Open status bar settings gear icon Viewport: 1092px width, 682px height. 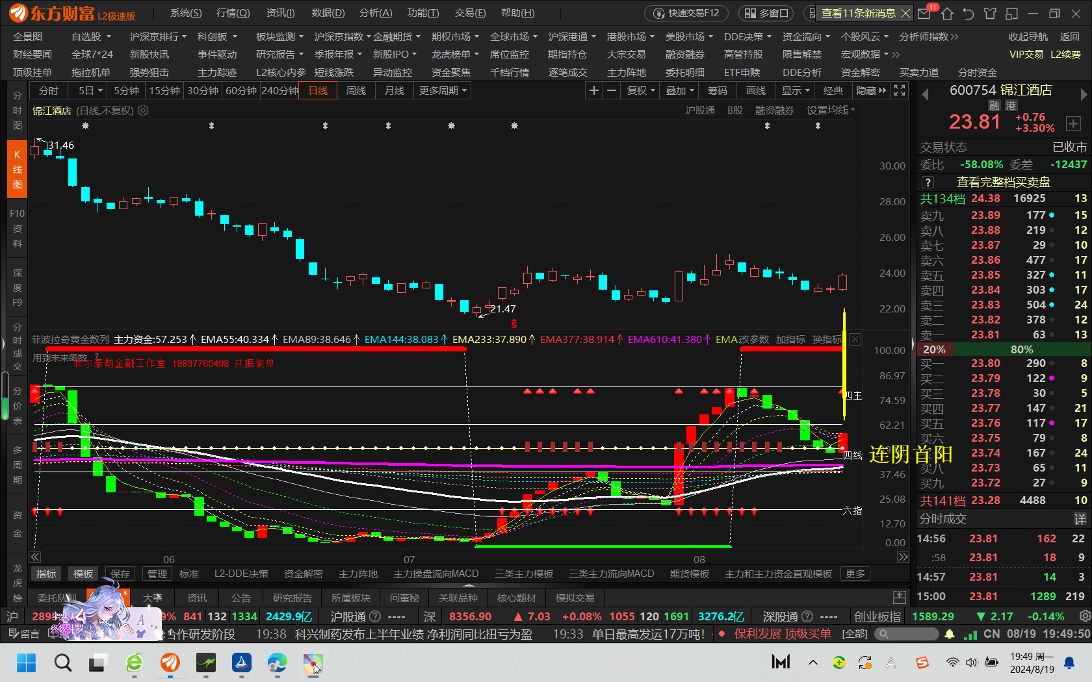pos(1084,616)
